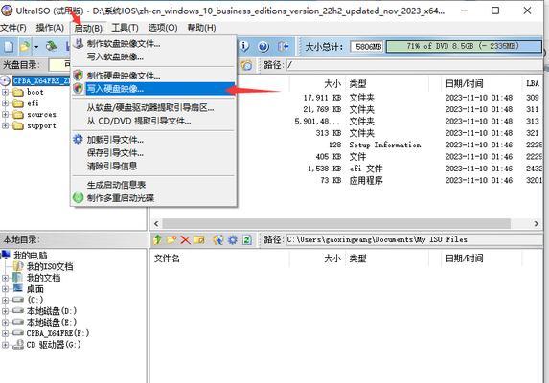The height and width of the screenshot is (383, 549).
Task: Click the blue gear settings icon in local toolbar
Action: (233, 240)
